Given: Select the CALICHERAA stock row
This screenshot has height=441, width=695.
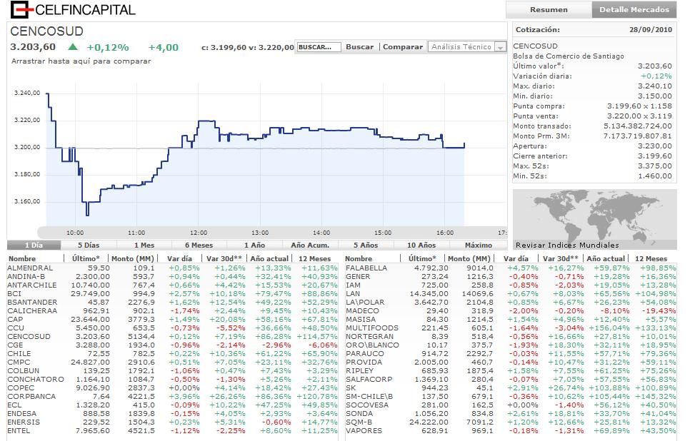Looking at the screenshot, I should pyautogui.click(x=172, y=311).
